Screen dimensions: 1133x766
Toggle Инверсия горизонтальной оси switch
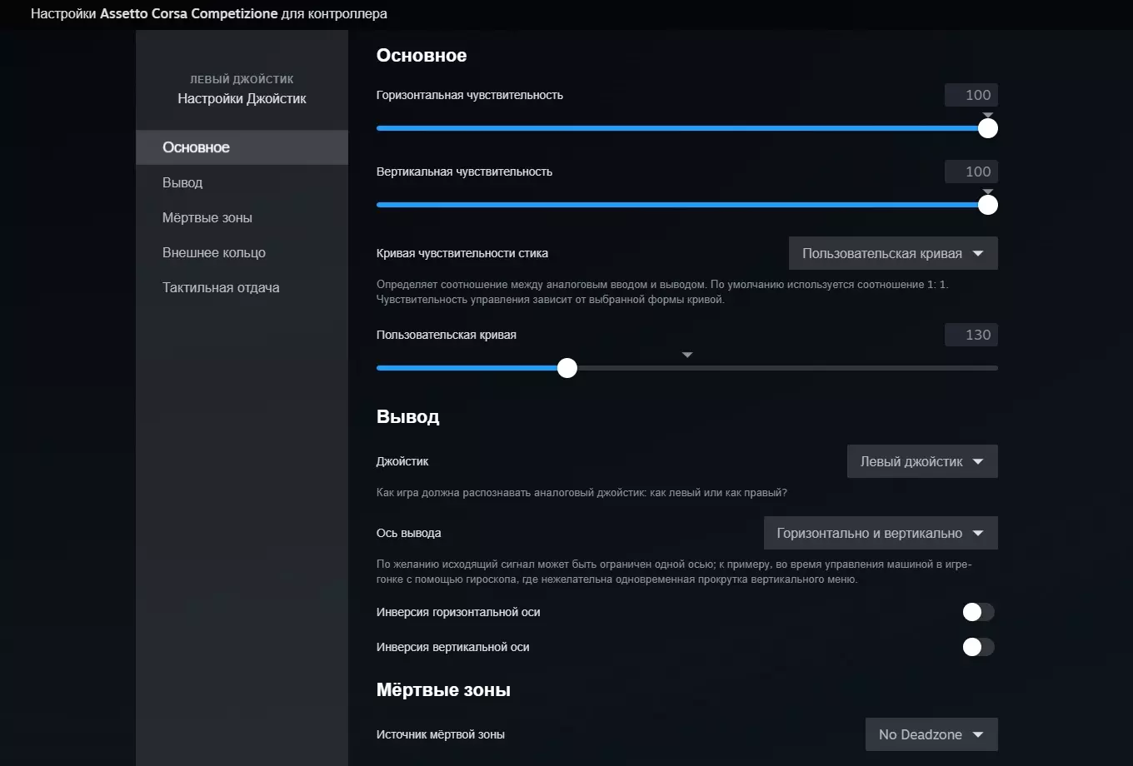click(978, 613)
